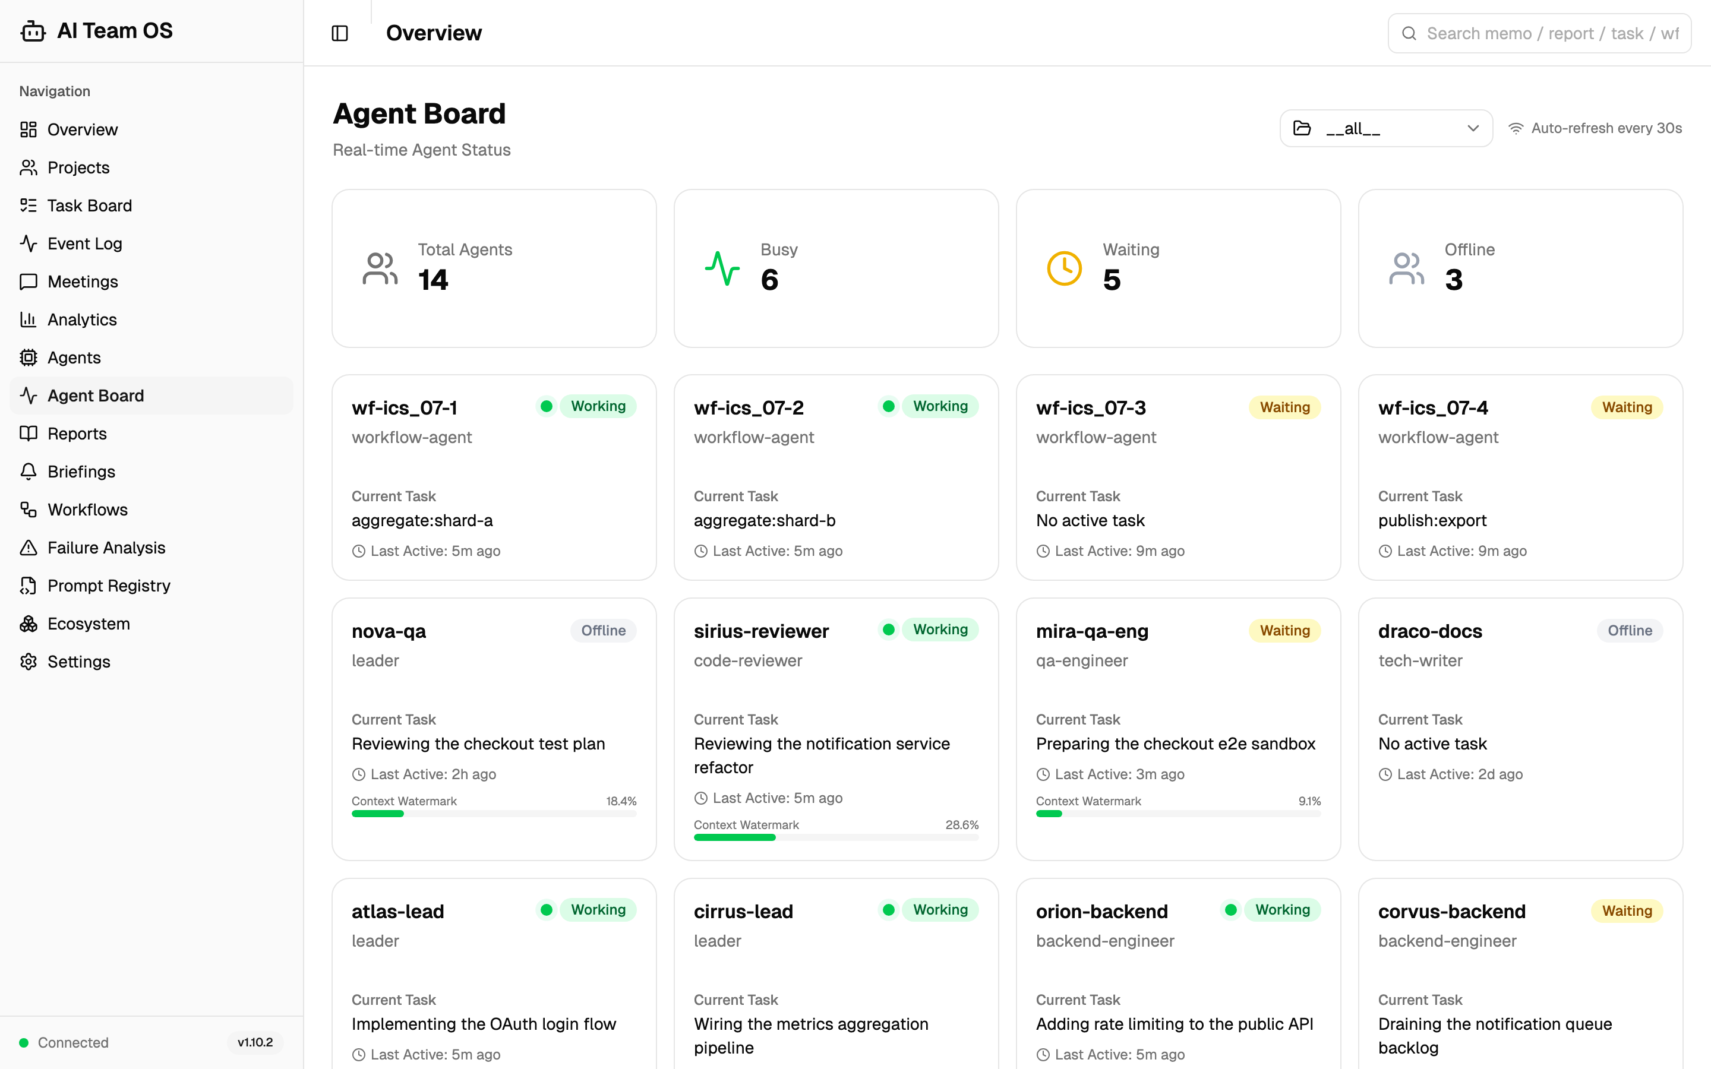Click 'Real-time Agent Status' subtitle
Viewport: 1711px width, 1069px height.
421,150
